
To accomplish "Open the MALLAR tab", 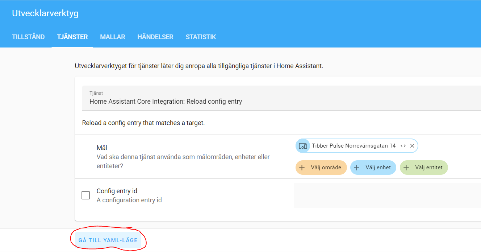I will [112, 37].
